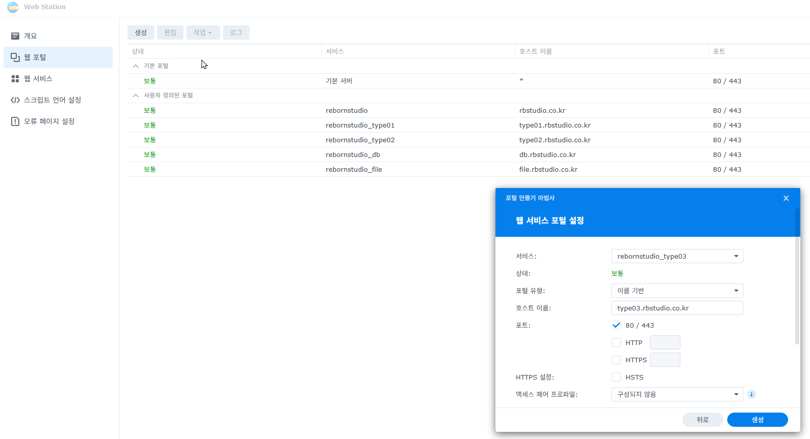Close the portal creation wizard dialog

tap(786, 198)
